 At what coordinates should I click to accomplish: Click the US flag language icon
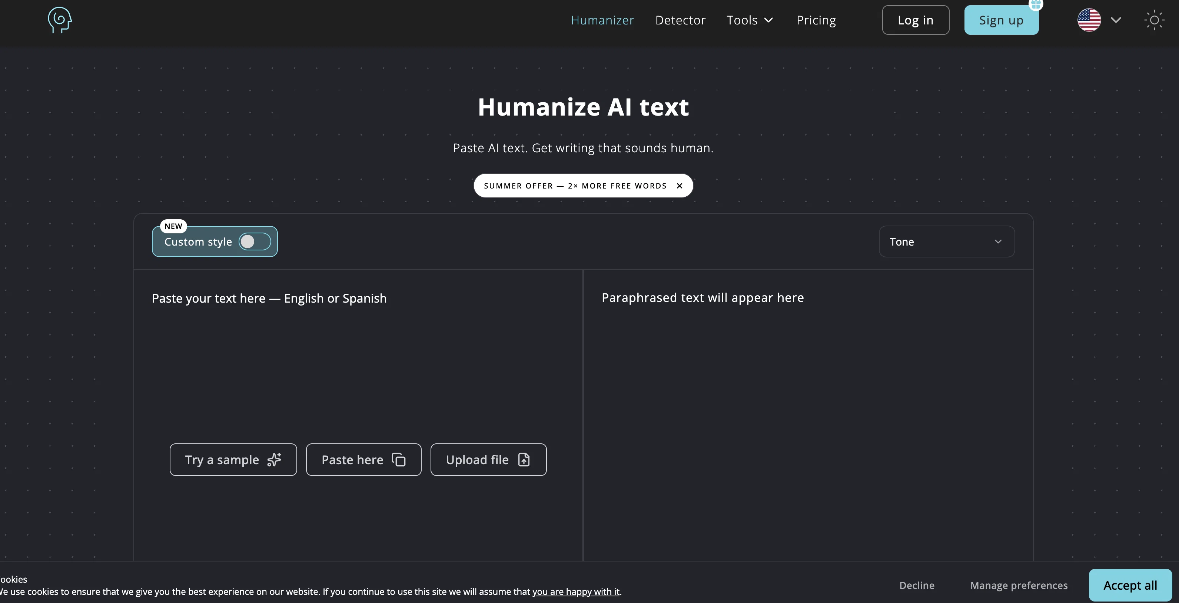click(x=1089, y=20)
